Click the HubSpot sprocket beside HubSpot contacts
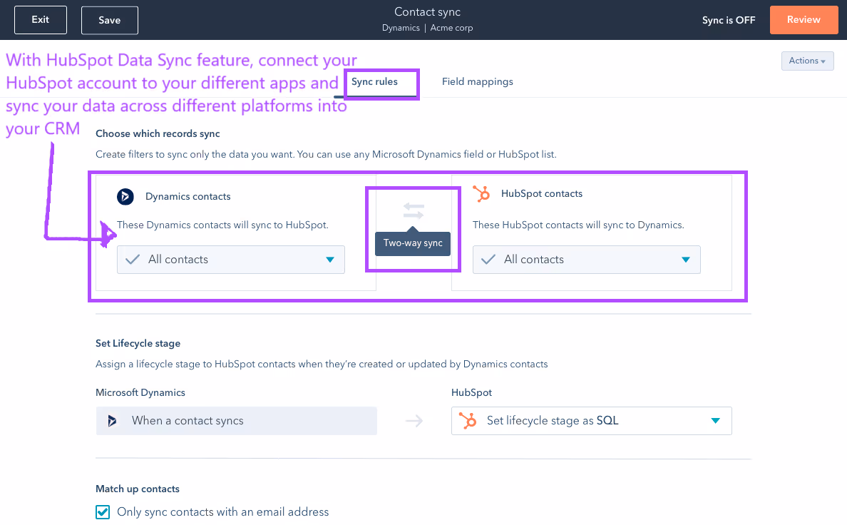The image size is (847, 525). click(481, 193)
